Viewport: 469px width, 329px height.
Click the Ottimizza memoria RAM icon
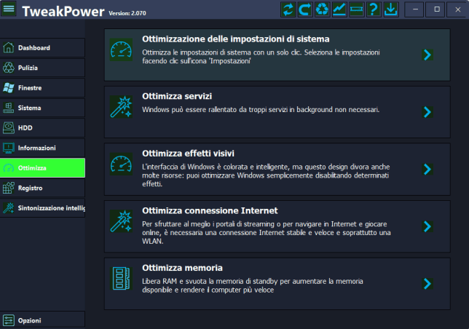point(119,279)
